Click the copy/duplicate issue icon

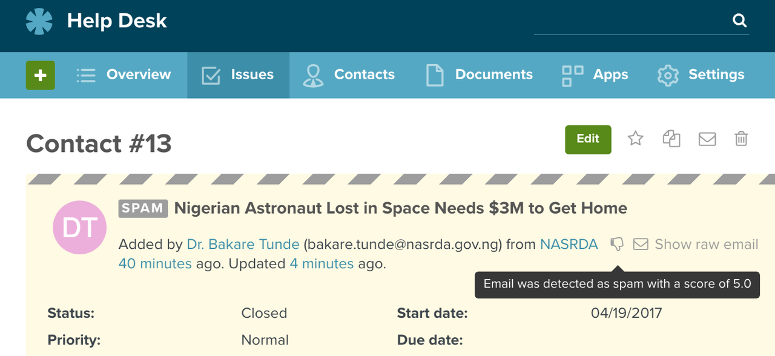(671, 139)
